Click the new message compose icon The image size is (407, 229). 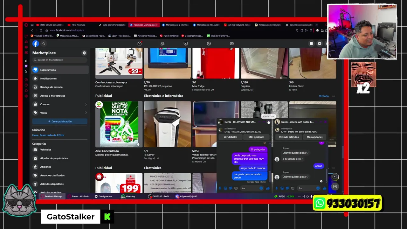335,187
